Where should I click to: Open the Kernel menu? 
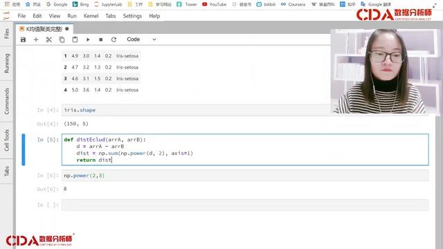91,16
